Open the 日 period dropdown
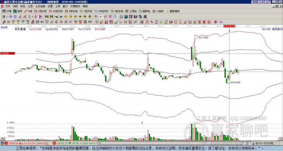The image size is (283, 151). click(5, 17)
